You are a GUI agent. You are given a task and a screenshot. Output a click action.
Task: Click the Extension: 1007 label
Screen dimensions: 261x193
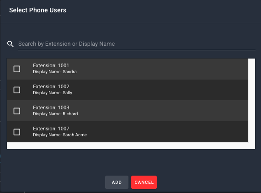pos(51,129)
